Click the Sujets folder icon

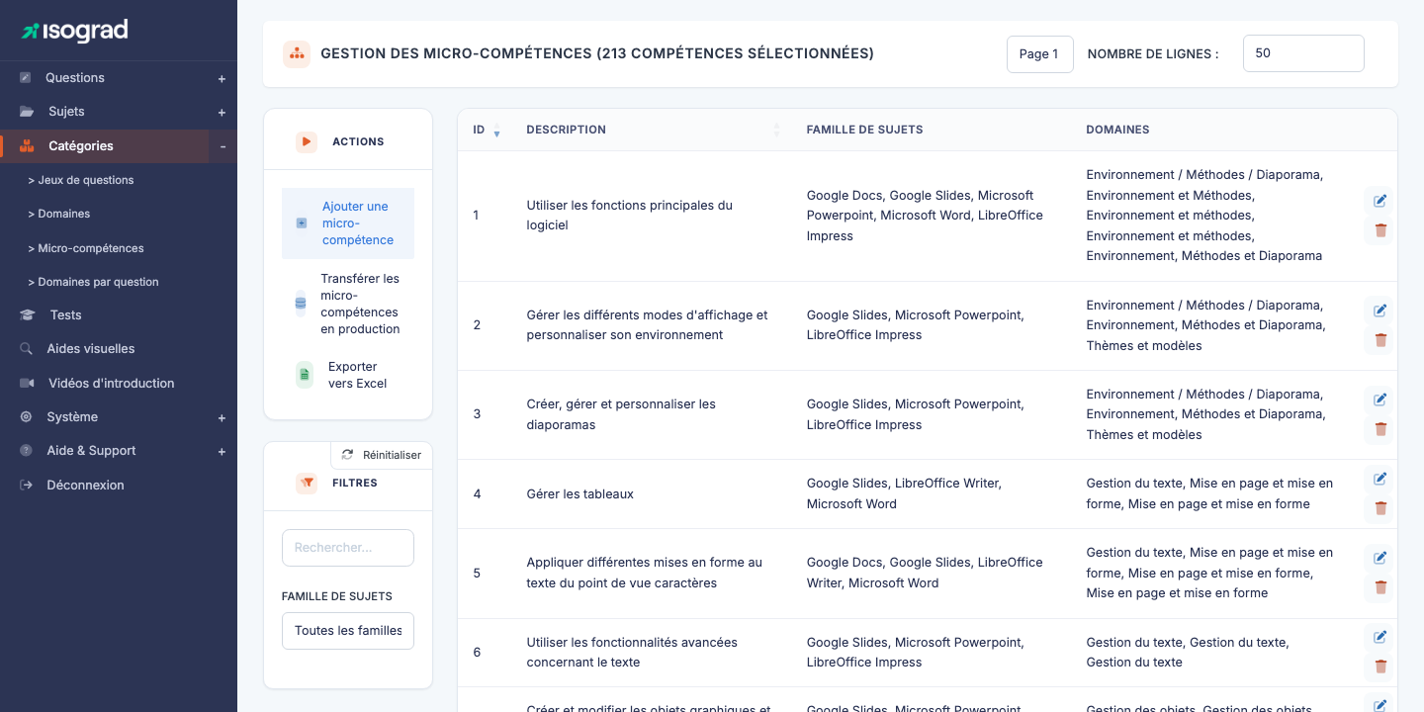pyautogui.click(x=27, y=112)
